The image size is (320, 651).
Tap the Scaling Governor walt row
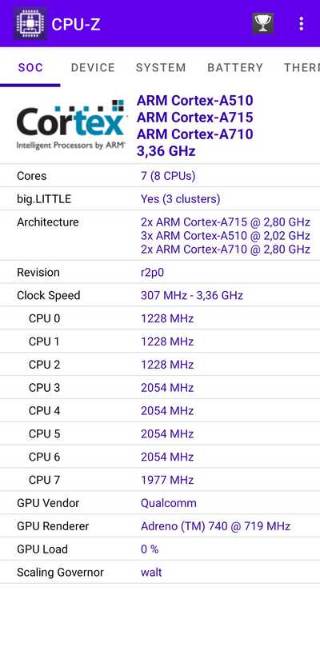(x=160, y=572)
